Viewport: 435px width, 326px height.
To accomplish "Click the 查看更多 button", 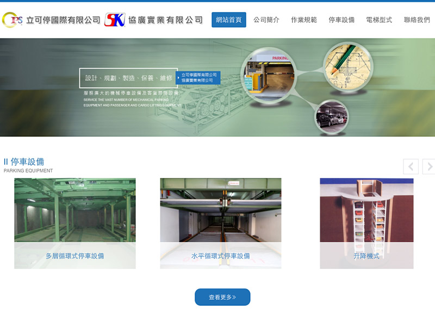I will 222,297.
